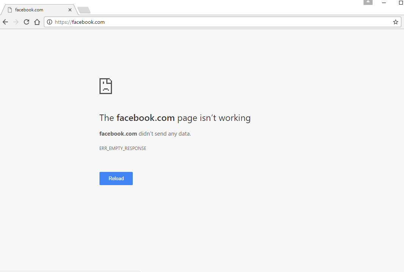Click the sad page error icon
The height and width of the screenshot is (272, 404).
[106, 86]
